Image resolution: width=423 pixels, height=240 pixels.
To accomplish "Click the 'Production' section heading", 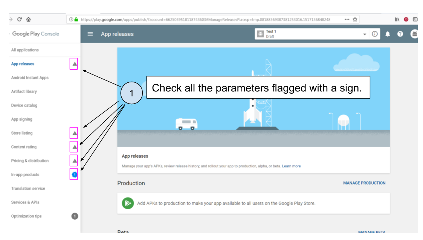I will tap(131, 183).
